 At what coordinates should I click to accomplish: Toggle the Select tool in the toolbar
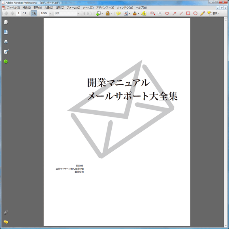34,13
